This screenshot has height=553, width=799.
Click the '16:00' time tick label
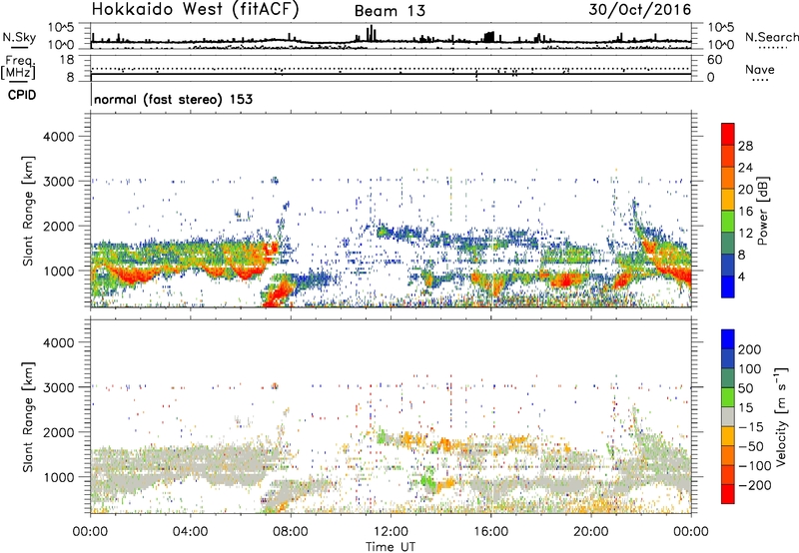490,532
